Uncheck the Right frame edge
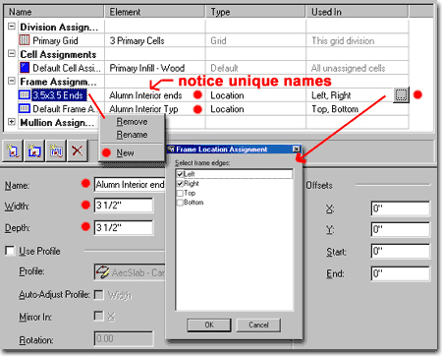This screenshot has width=442, height=356. click(180, 184)
